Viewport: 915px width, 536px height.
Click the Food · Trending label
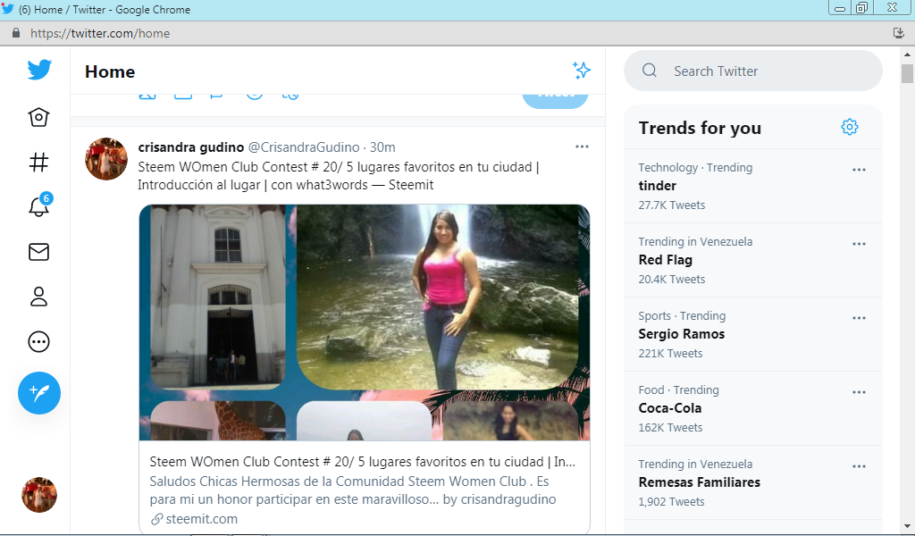click(x=679, y=389)
